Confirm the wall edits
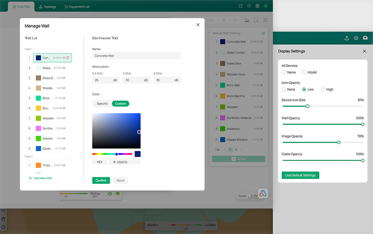Screen dimensions: 373x234 pyautogui.click(x=101, y=180)
